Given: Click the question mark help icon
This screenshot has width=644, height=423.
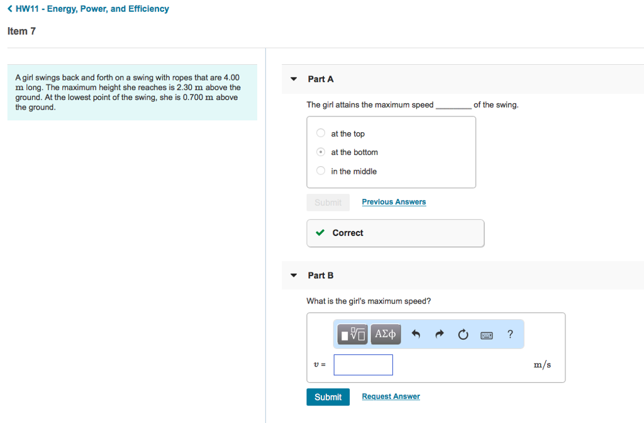Looking at the screenshot, I should 510,334.
